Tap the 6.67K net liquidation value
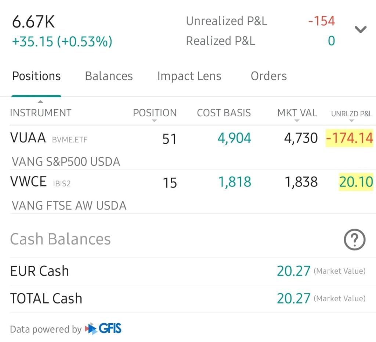 pos(33,23)
